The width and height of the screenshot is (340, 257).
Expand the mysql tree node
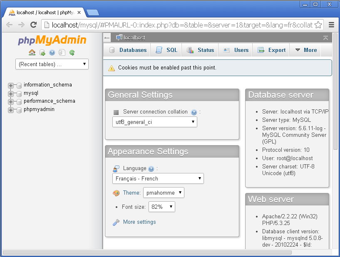(x=11, y=94)
